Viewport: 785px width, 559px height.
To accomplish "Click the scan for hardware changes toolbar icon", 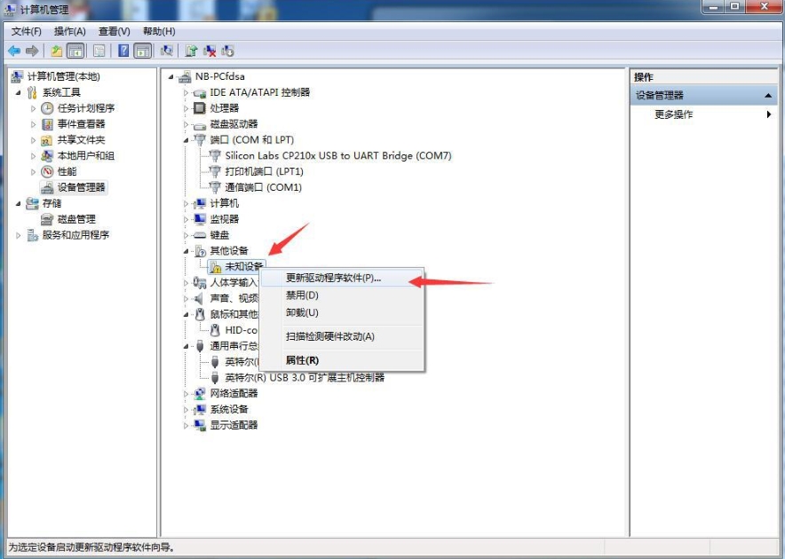I will click(166, 51).
